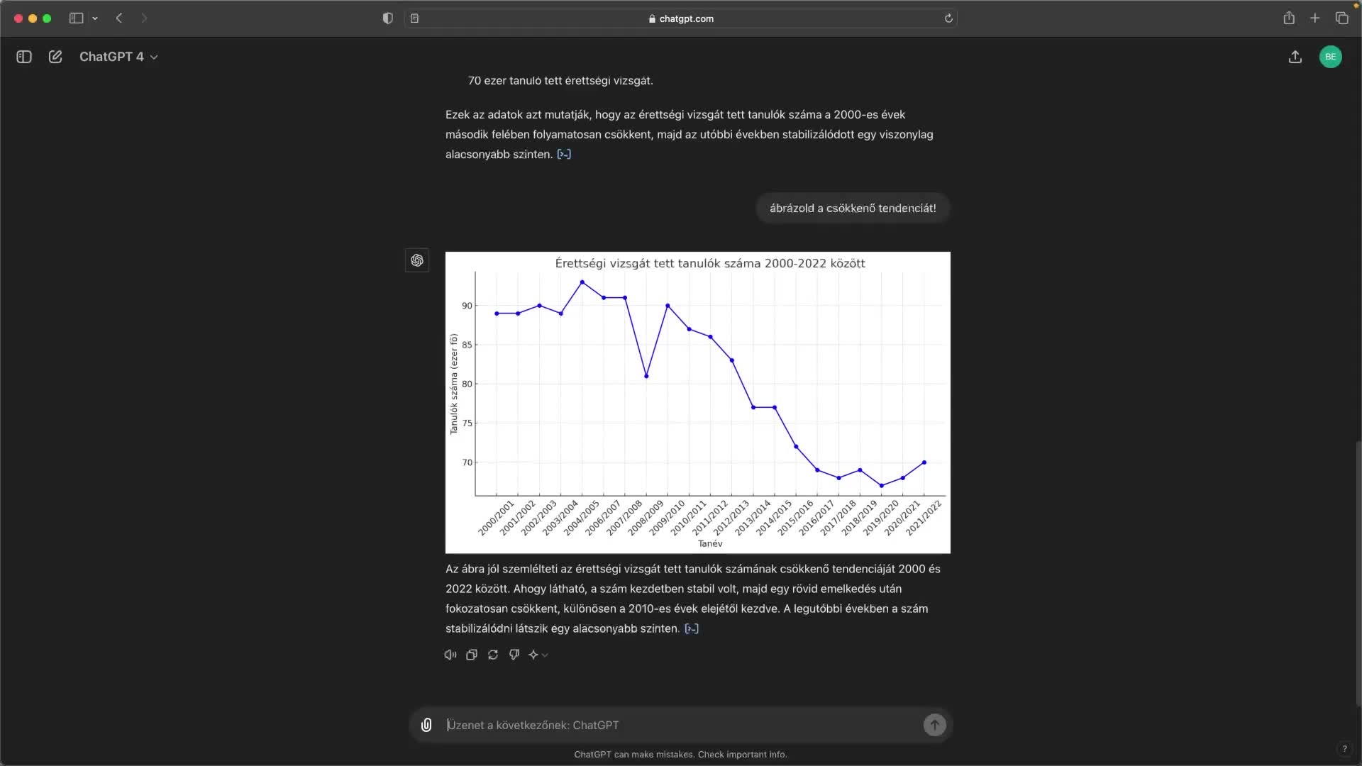Click the ChatGPT assistant logo avatar
The height and width of the screenshot is (766, 1362).
(x=417, y=260)
